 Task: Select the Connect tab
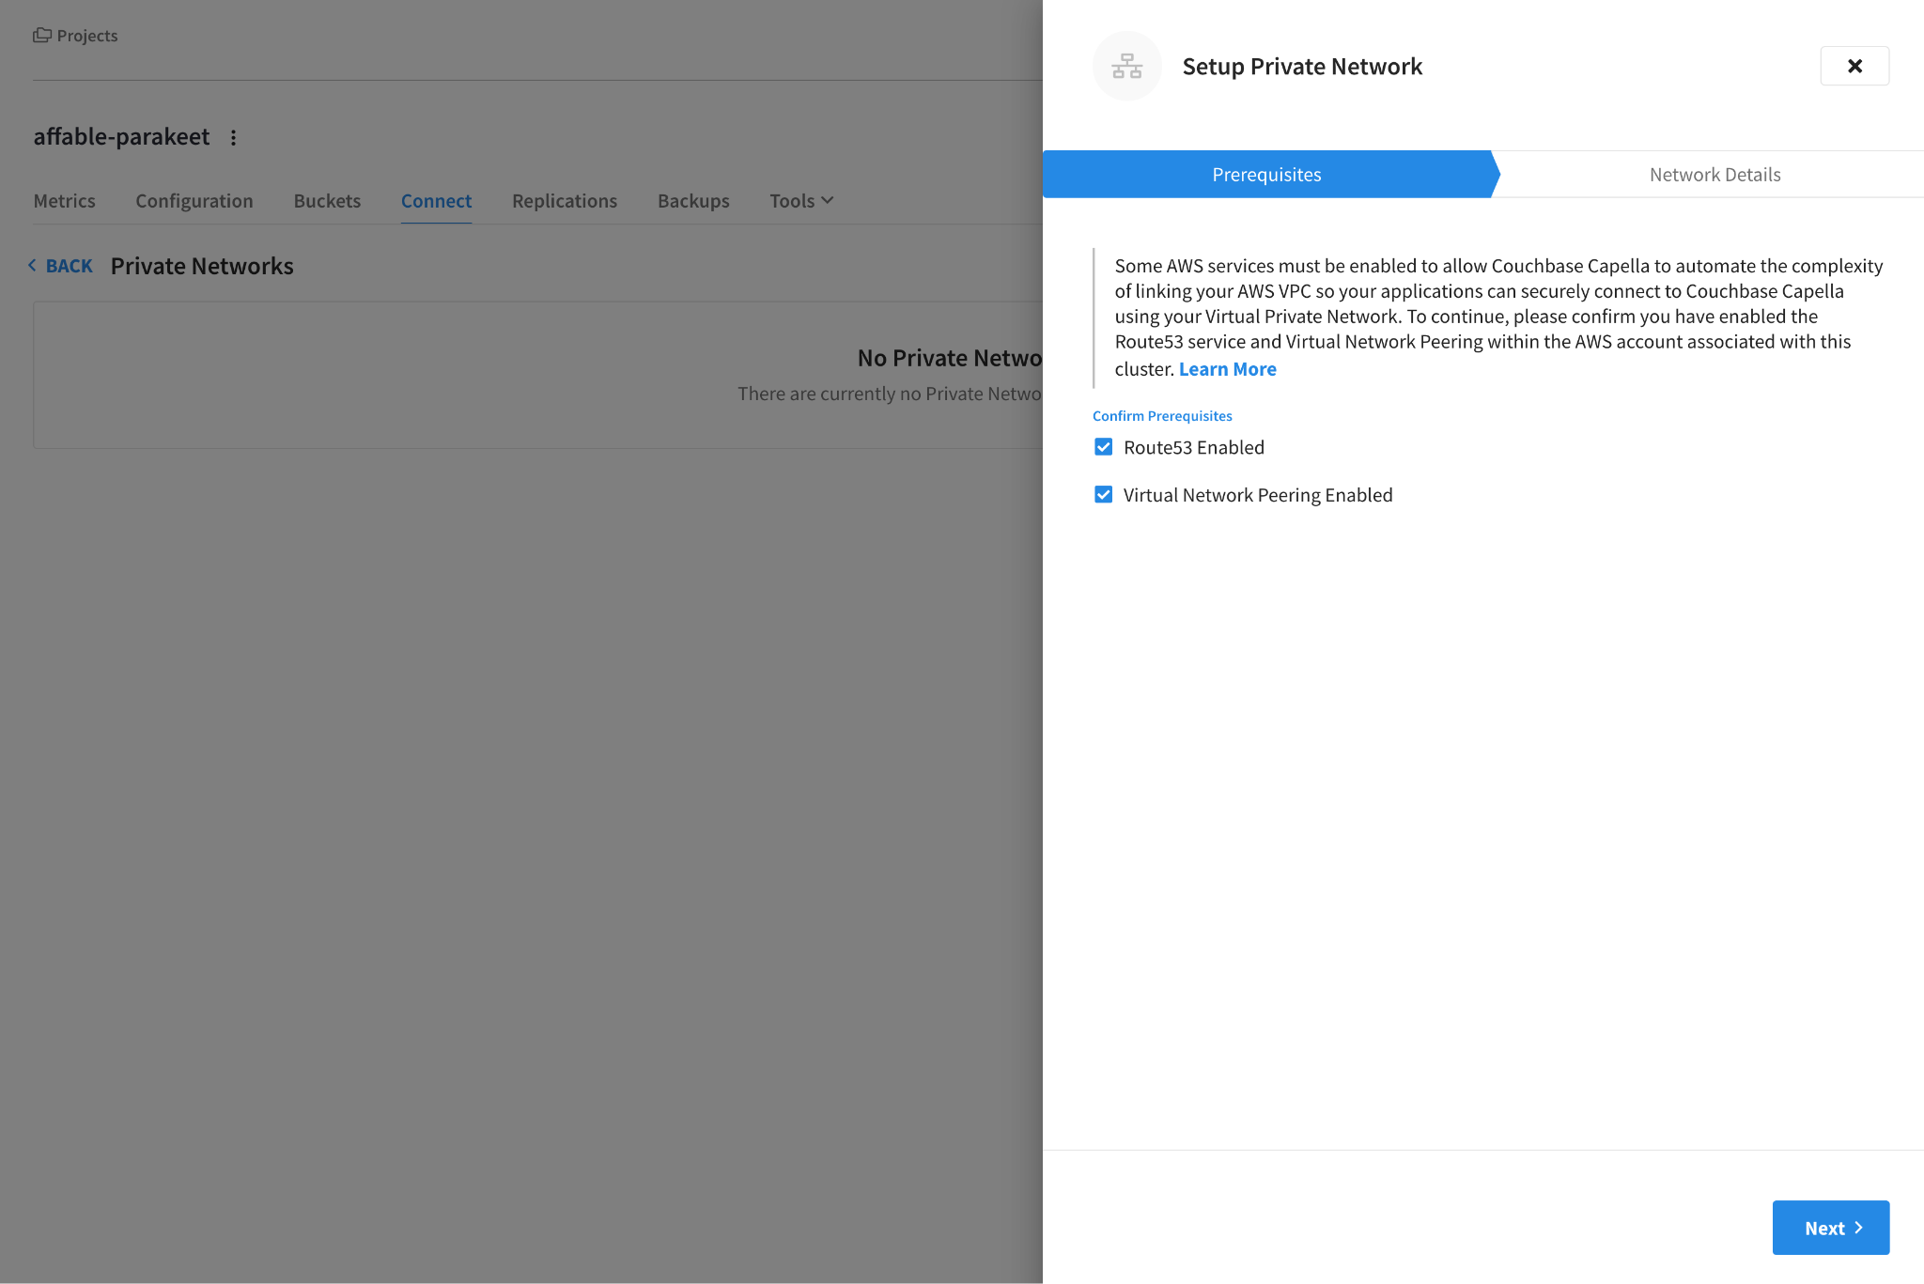click(436, 201)
